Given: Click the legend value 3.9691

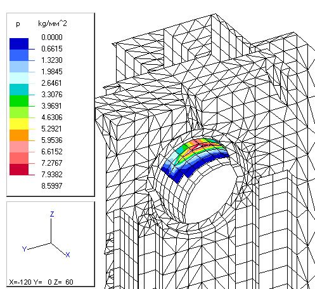Looking at the screenshot, I should pyautogui.click(x=52, y=106).
